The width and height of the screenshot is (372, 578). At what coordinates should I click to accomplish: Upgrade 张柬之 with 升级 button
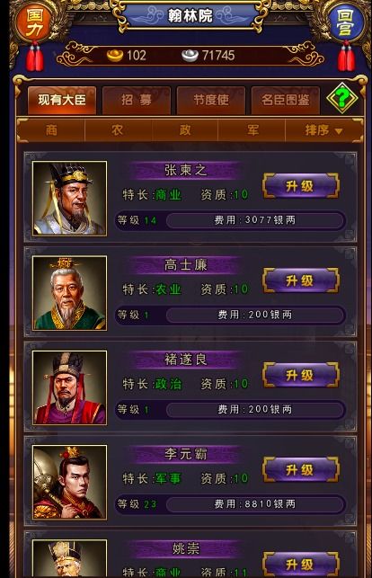300,186
